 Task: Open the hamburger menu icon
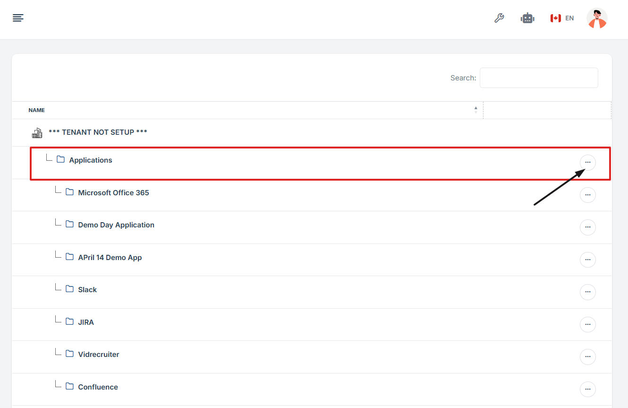click(18, 18)
